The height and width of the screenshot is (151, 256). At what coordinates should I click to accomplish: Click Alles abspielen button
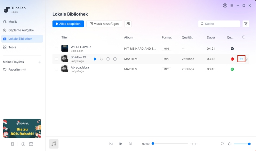click(68, 24)
